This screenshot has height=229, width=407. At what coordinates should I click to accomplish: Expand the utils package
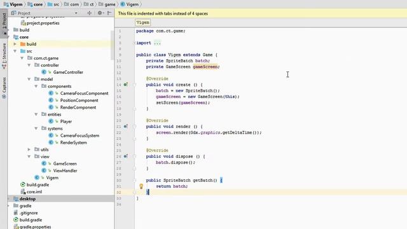[29, 149]
